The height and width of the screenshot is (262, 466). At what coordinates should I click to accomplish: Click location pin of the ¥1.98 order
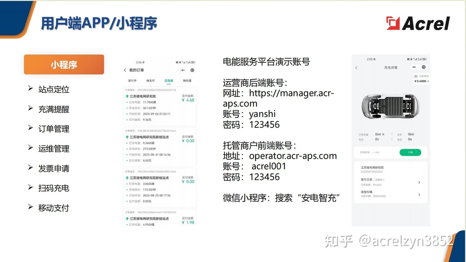pyautogui.click(x=127, y=219)
